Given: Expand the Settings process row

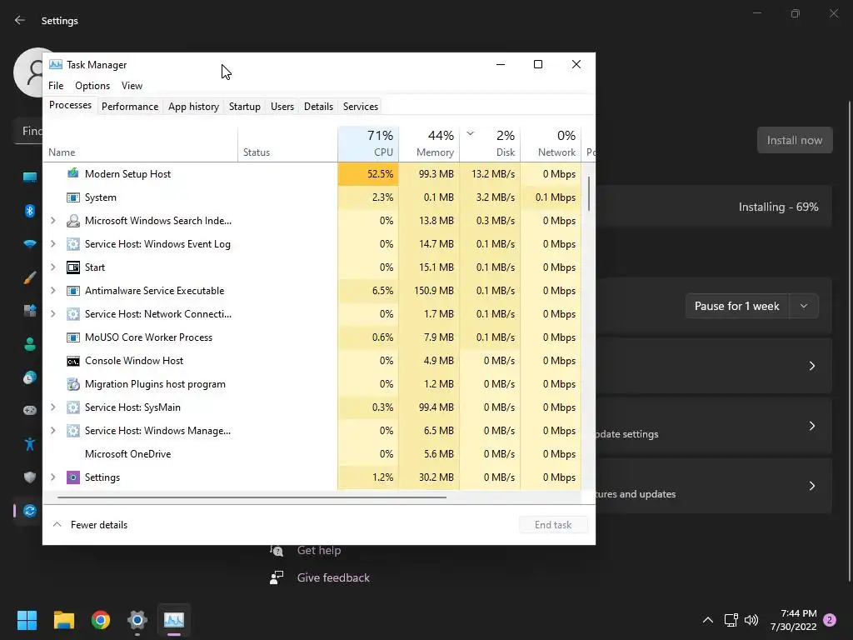Looking at the screenshot, I should point(52,477).
